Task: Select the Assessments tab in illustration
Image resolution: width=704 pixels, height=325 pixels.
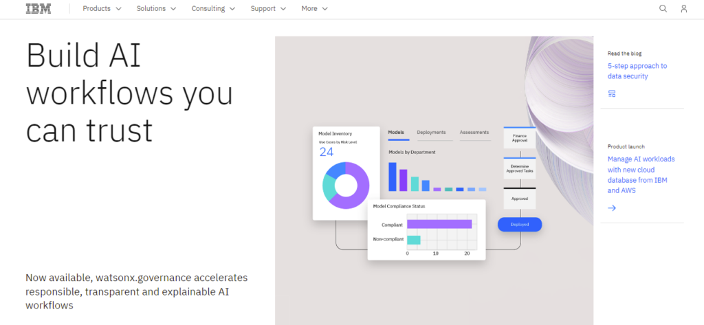Action: [474, 133]
